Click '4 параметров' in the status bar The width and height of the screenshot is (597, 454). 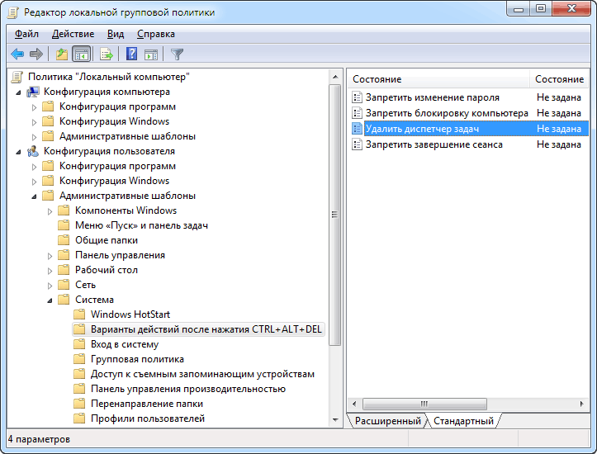coord(39,439)
